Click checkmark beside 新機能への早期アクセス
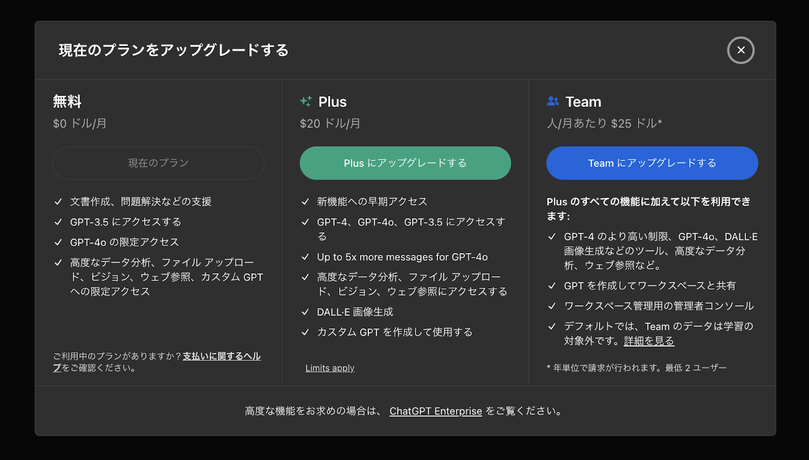The image size is (809, 460). pyautogui.click(x=305, y=201)
